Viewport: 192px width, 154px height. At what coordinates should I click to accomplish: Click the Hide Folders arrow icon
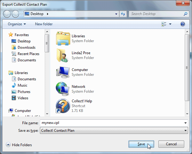click(8, 145)
